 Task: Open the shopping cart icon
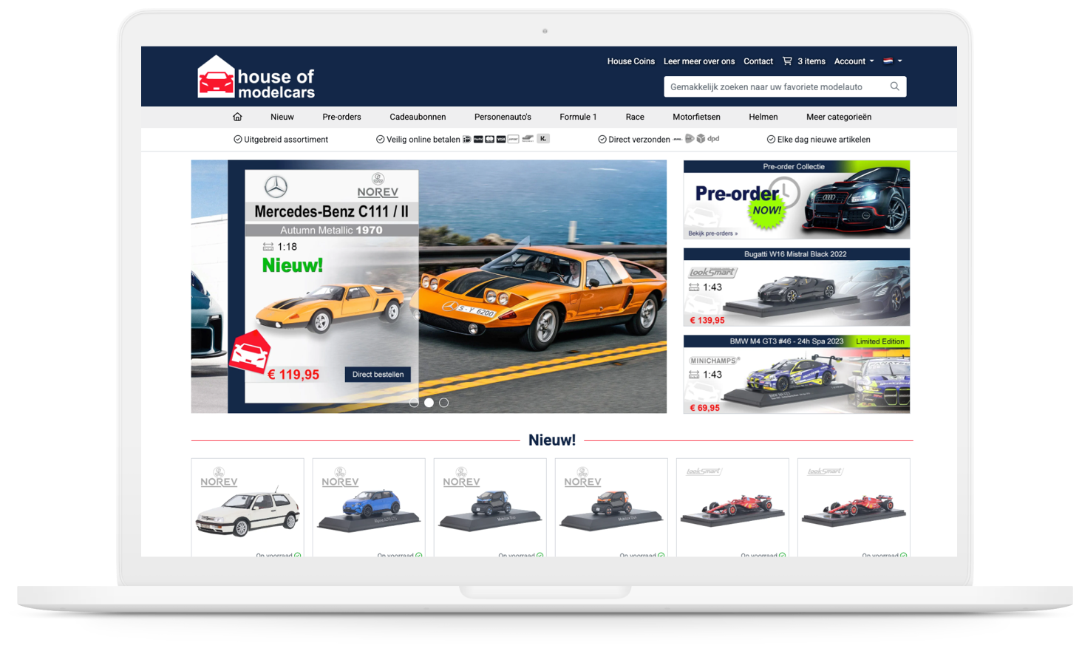pyautogui.click(x=786, y=61)
